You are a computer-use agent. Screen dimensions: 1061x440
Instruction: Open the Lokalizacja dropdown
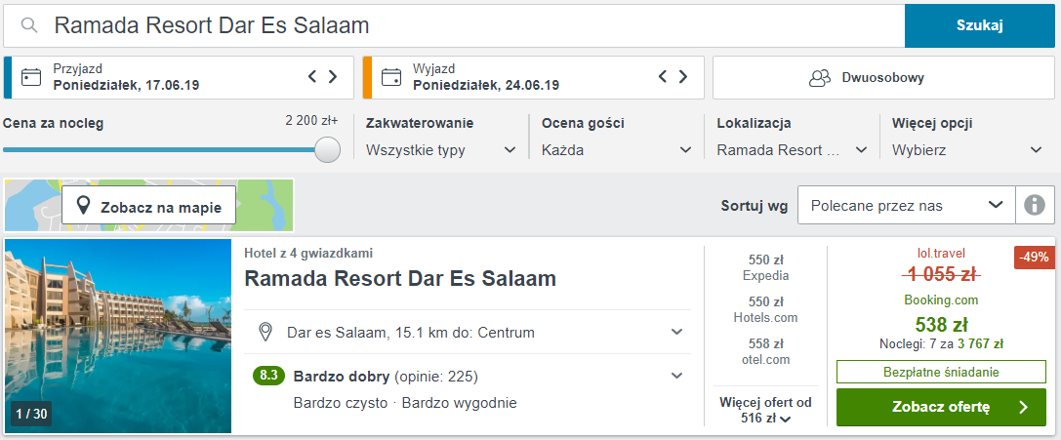click(793, 150)
